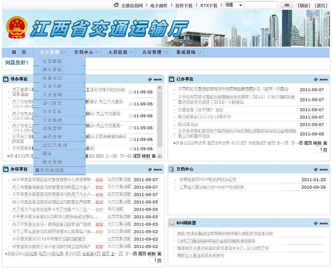Expand the 会议管理 navigation menu arrow
This screenshot has width=333, height=269.
point(165,53)
